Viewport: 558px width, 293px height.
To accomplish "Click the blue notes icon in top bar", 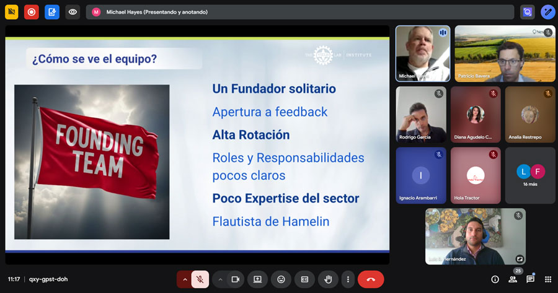I will [52, 12].
